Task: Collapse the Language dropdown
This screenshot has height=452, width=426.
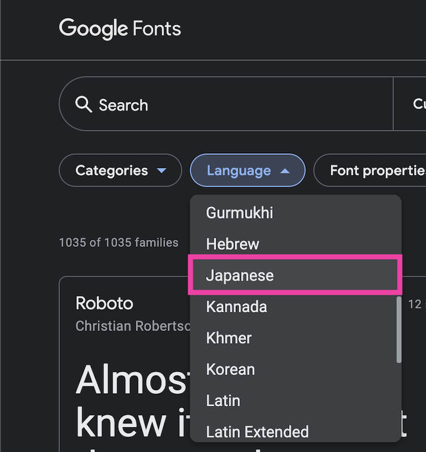Action: [x=248, y=171]
